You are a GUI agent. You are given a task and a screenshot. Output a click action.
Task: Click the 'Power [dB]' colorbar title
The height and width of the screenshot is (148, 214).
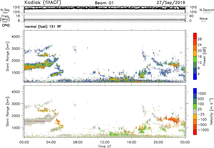204,56
